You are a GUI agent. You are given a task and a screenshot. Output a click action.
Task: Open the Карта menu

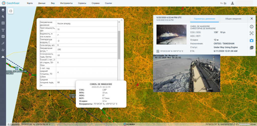coord(30,3)
